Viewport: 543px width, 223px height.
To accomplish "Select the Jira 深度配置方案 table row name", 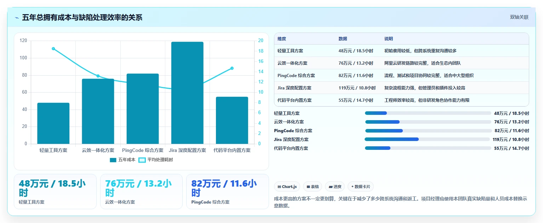I will pyautogui.click(x=295, y=88).
